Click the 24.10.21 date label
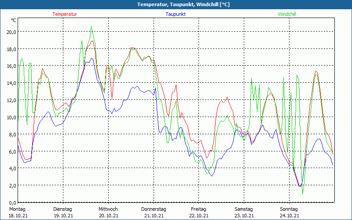 (290, 216)
